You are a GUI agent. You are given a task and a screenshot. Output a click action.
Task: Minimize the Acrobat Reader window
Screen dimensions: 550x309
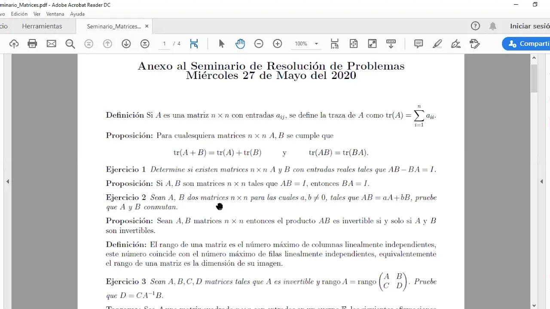516,4
